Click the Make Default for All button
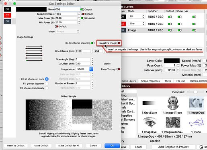The height and width of the screenshot is (150, 207). point(69,146)
